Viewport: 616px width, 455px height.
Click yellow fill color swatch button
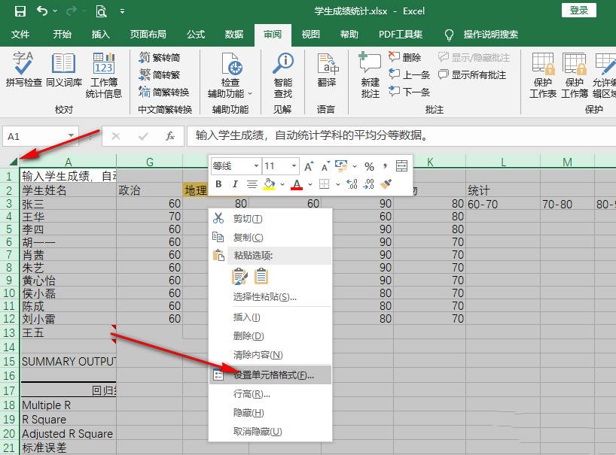point(269,184)
